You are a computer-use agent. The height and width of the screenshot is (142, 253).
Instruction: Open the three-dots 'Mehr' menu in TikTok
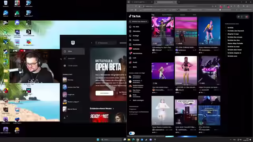[130, 67]
